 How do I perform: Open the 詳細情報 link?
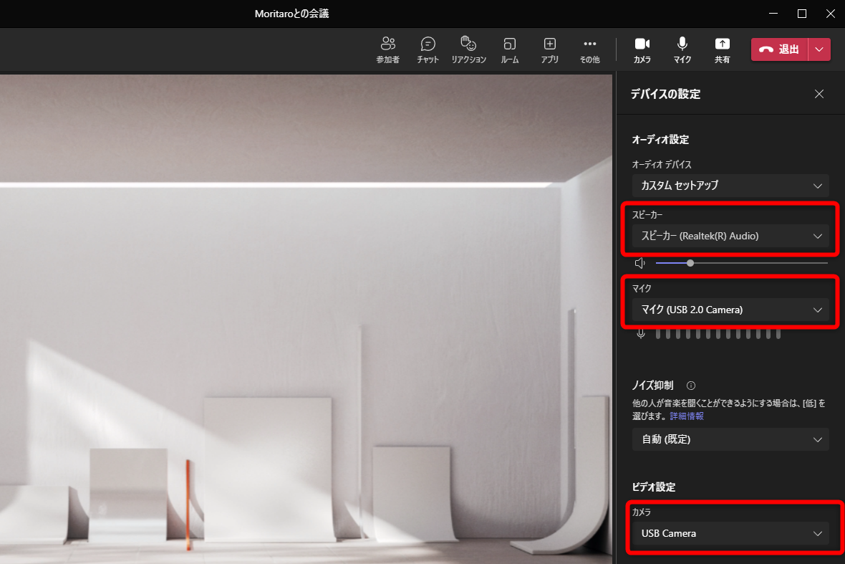(x=687, y=416)
